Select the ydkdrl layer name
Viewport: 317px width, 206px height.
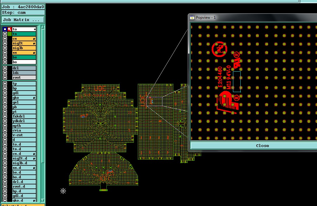(x=24, y=121)
